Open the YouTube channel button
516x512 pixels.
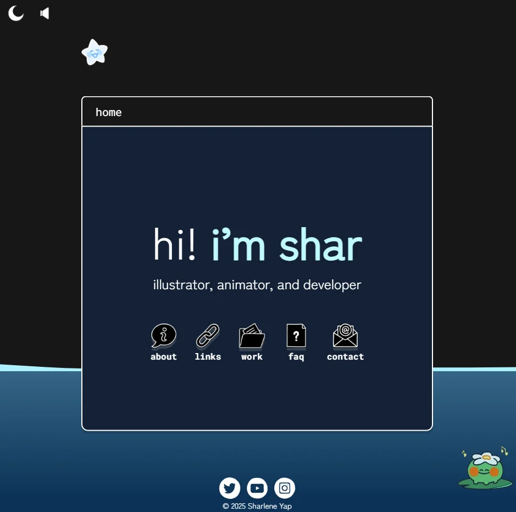[x=257, y=488]
